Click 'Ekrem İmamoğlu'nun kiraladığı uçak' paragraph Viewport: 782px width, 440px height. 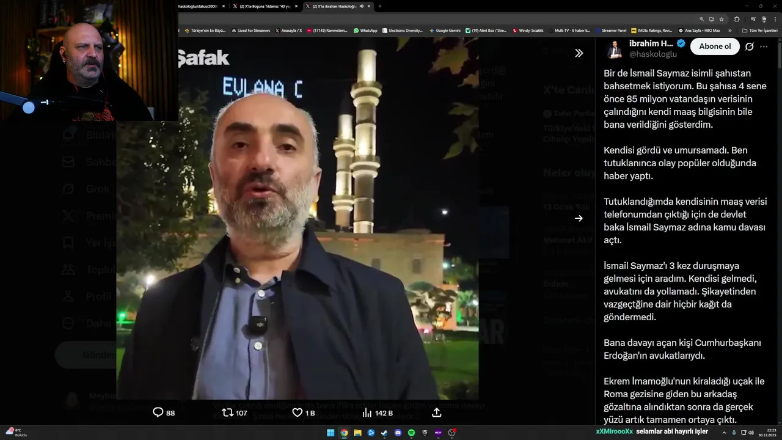point(684,400)
